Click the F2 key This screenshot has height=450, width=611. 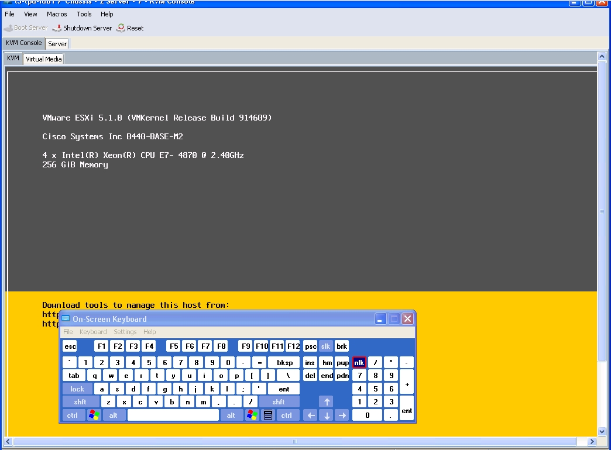118,346
